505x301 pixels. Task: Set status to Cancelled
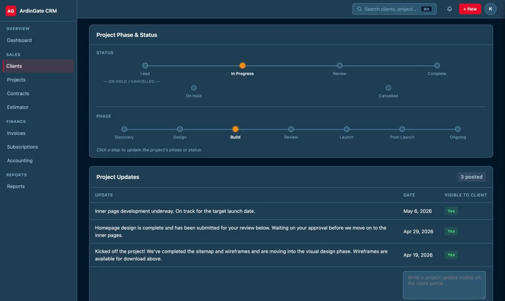point(388,88)
